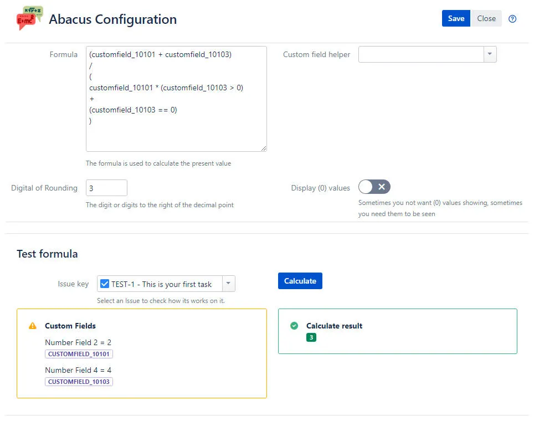Viewport: 534px width, 421px height.
Task: Click the green result badge showing 3
Action: point(311,337)
